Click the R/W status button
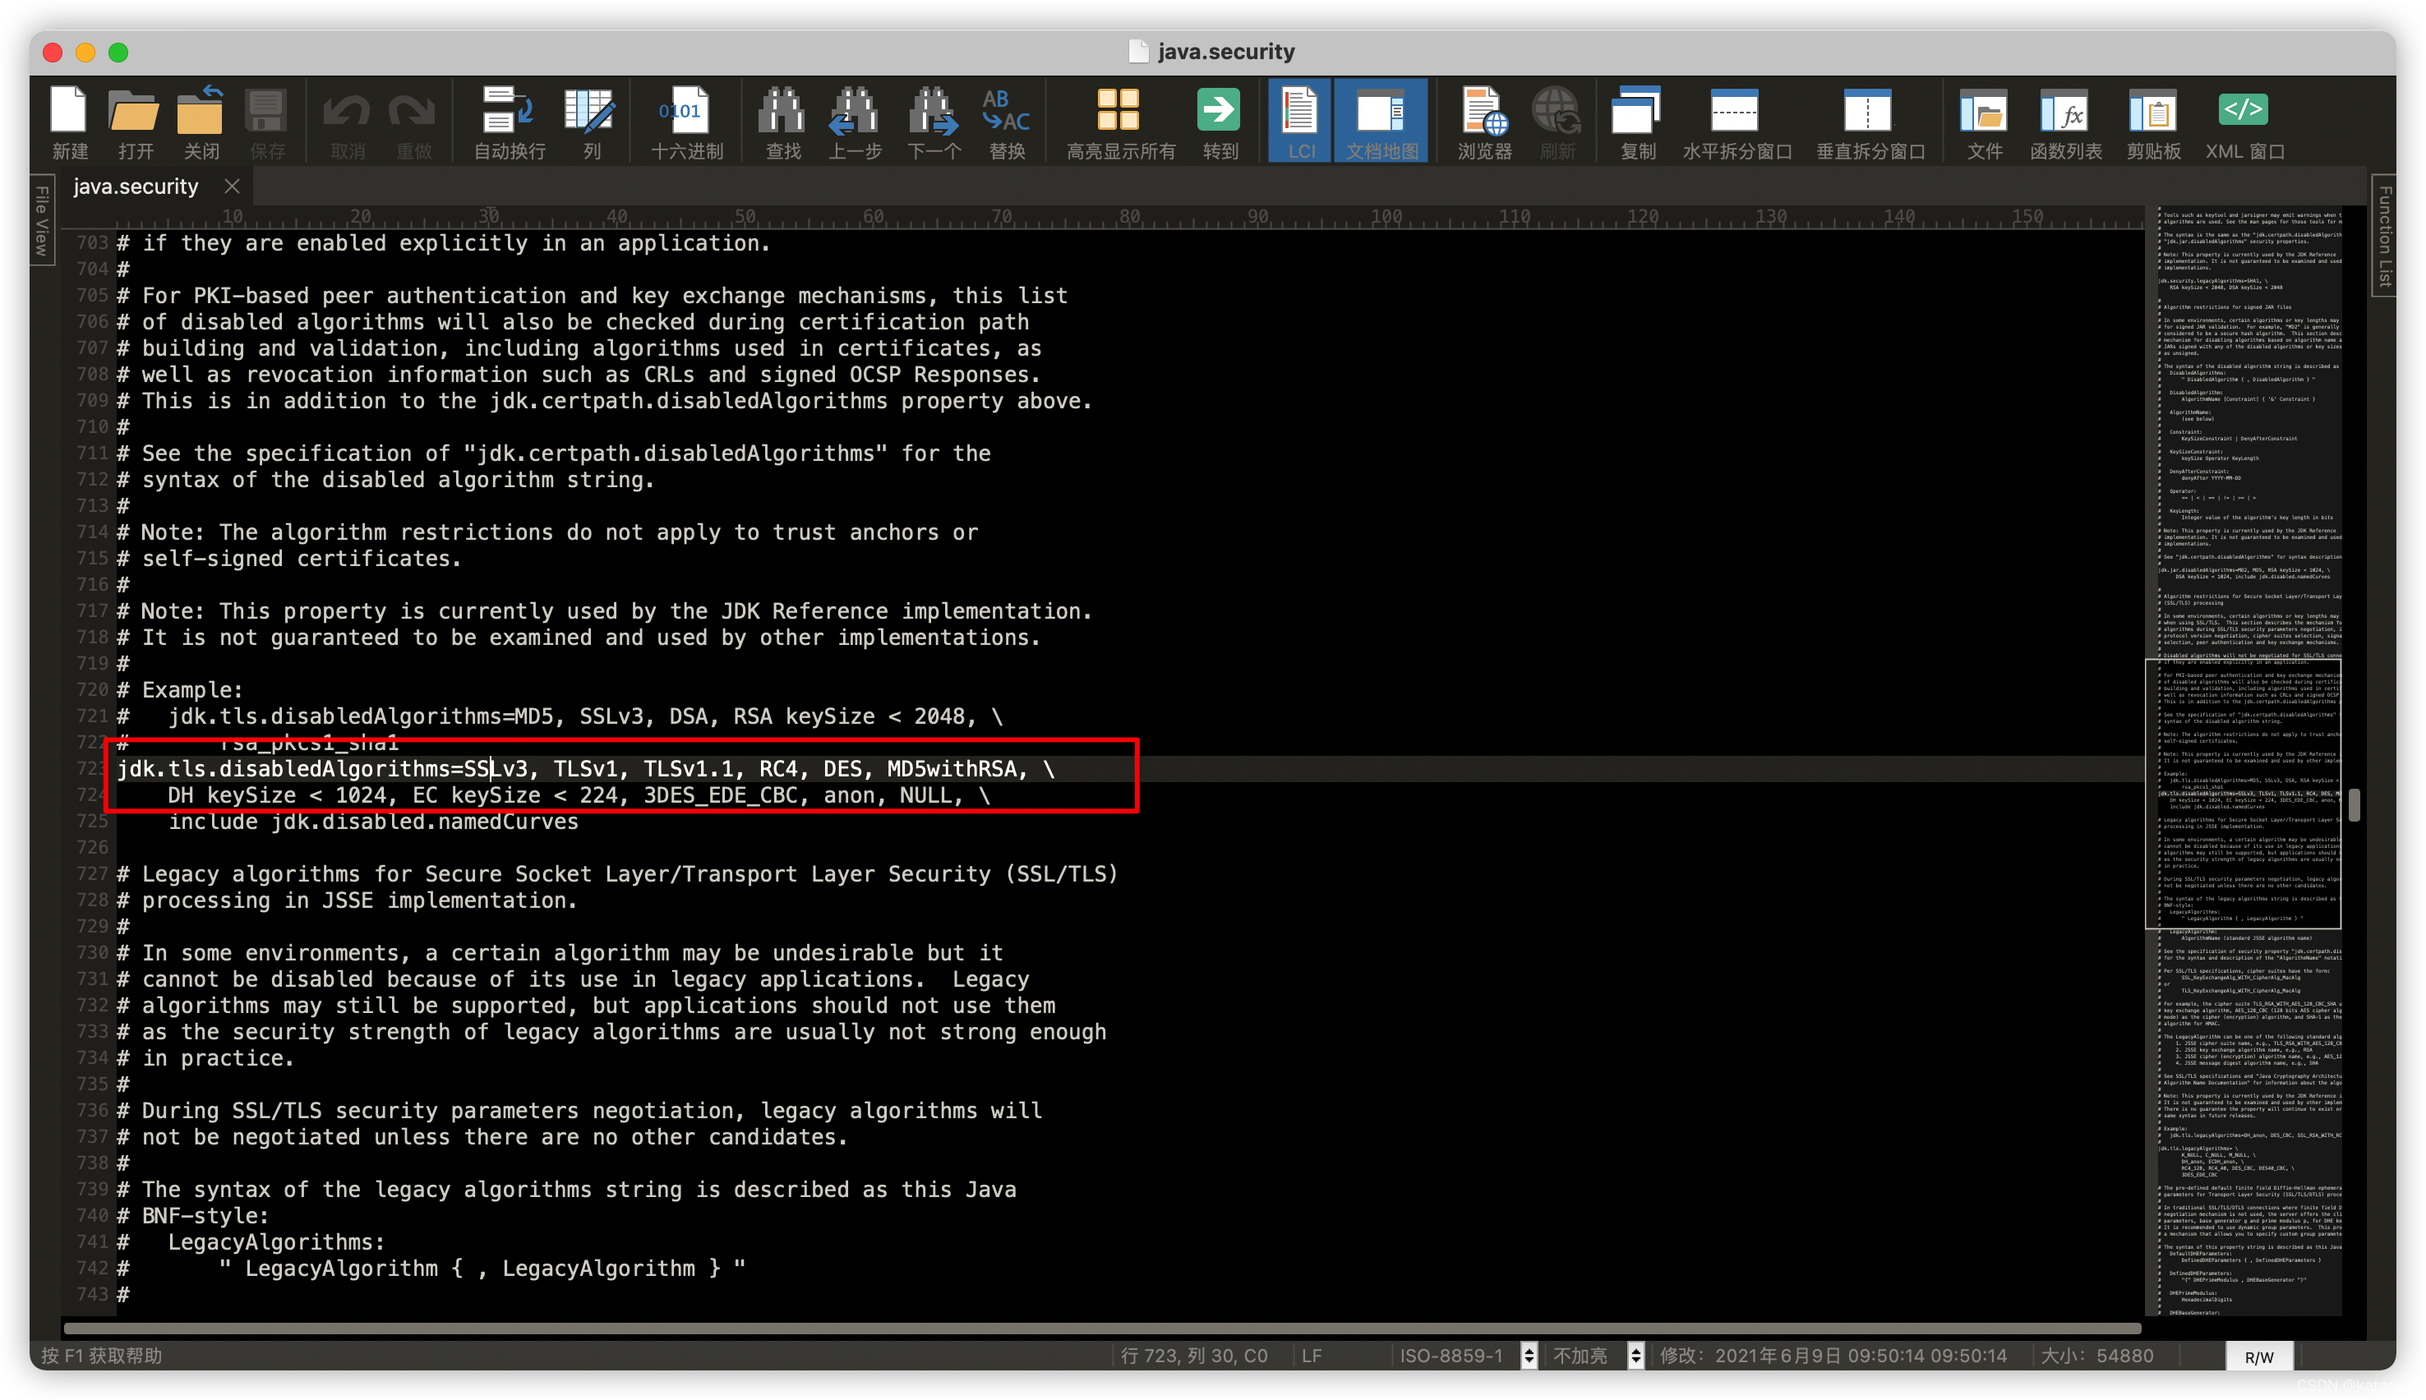This screenshot has height=1400, width=2426. tap(2258, 1356)
